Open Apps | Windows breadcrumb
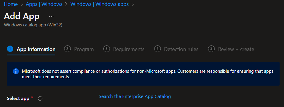 tap(44, 4)
